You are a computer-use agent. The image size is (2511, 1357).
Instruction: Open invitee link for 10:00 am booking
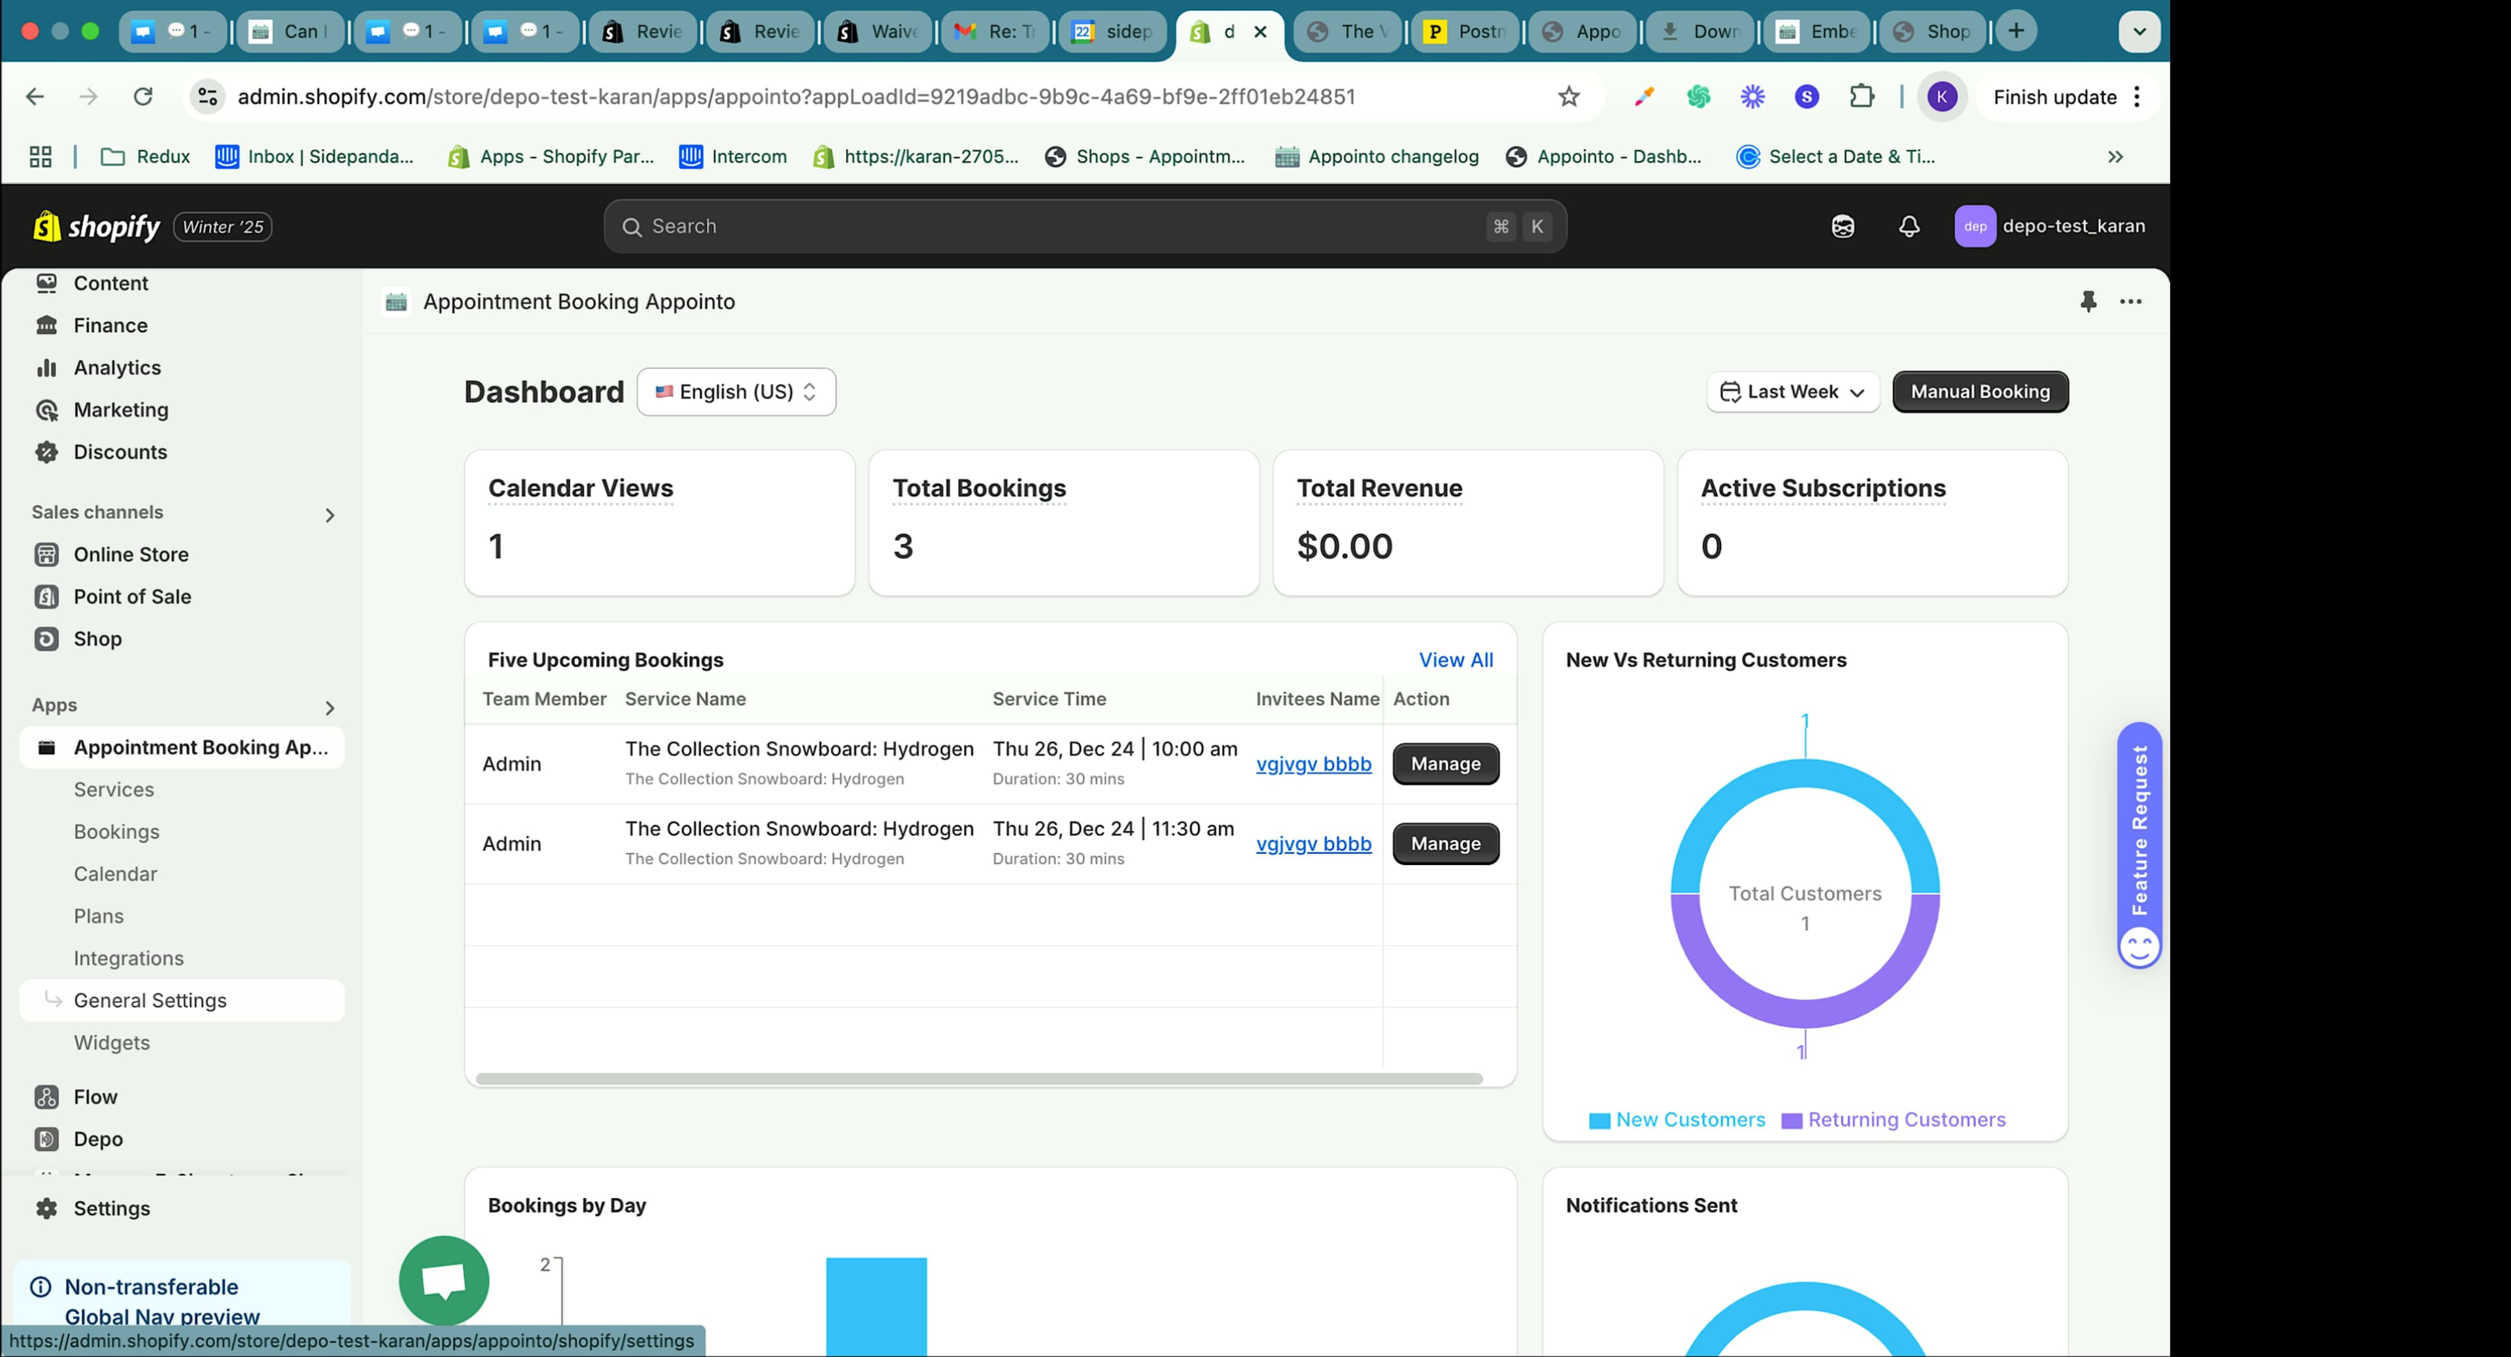click(x=1313, y=764)
